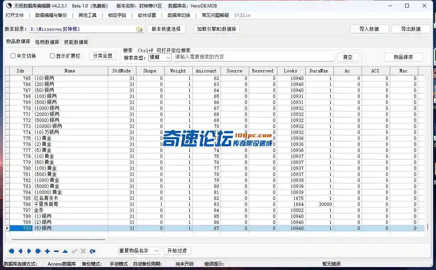Switch to the 物品数据库 tab

point(18,41)
